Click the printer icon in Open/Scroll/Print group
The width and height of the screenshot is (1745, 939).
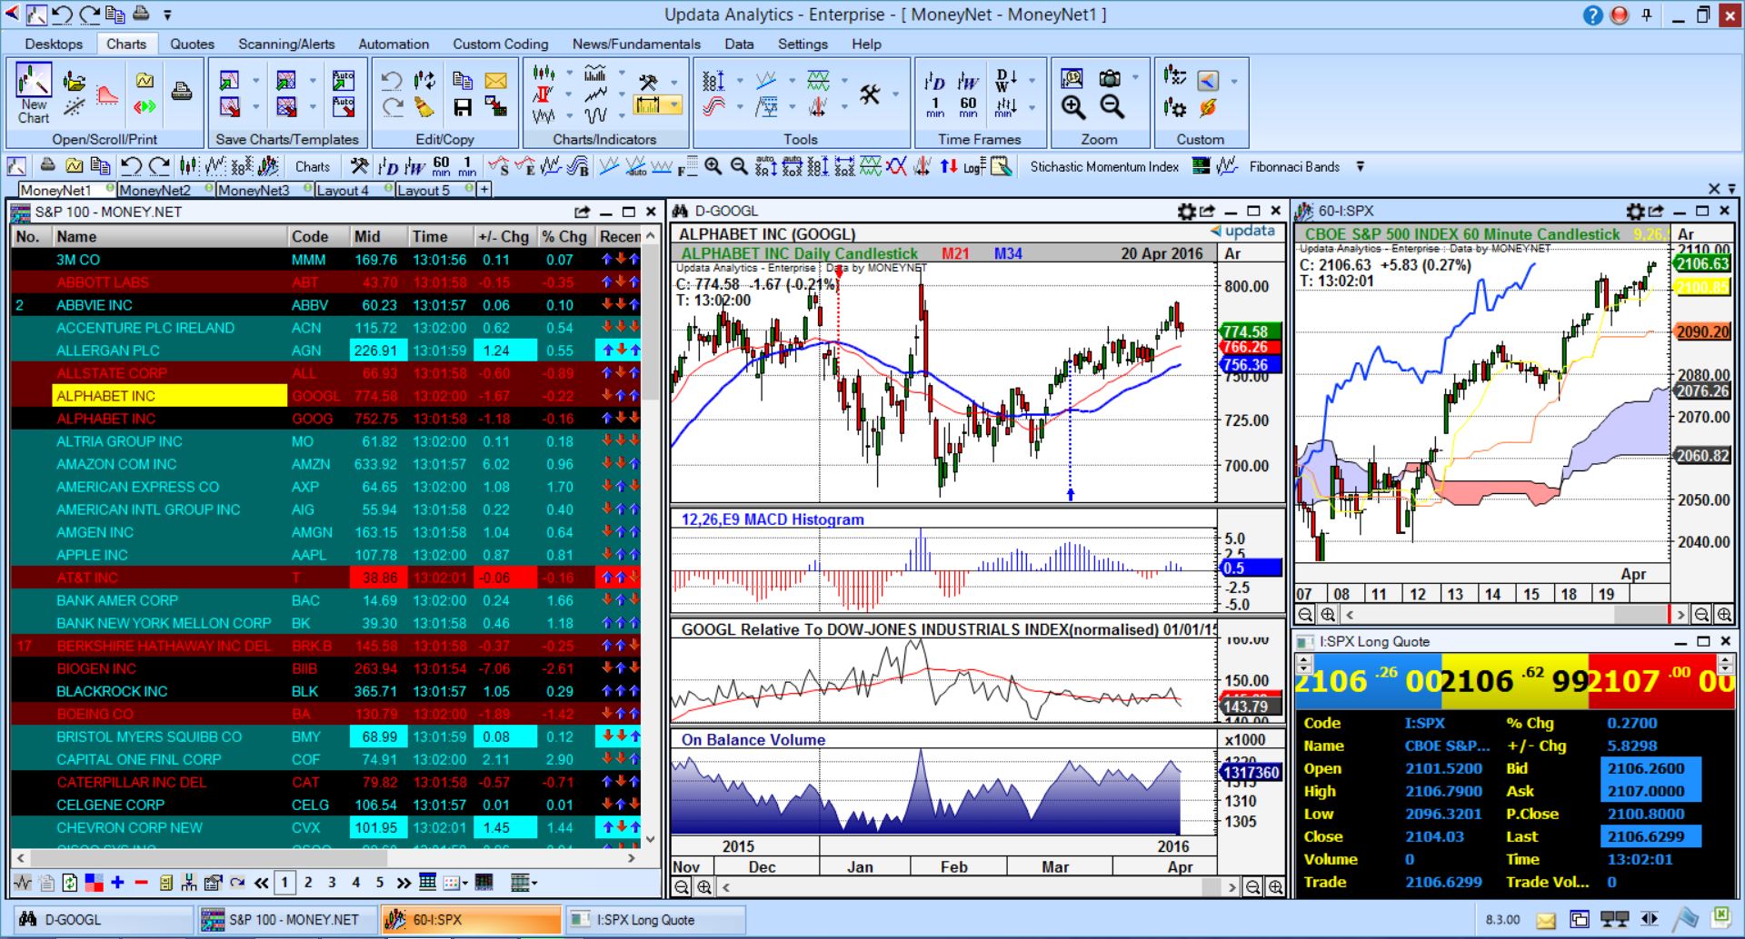coord(182,92)
